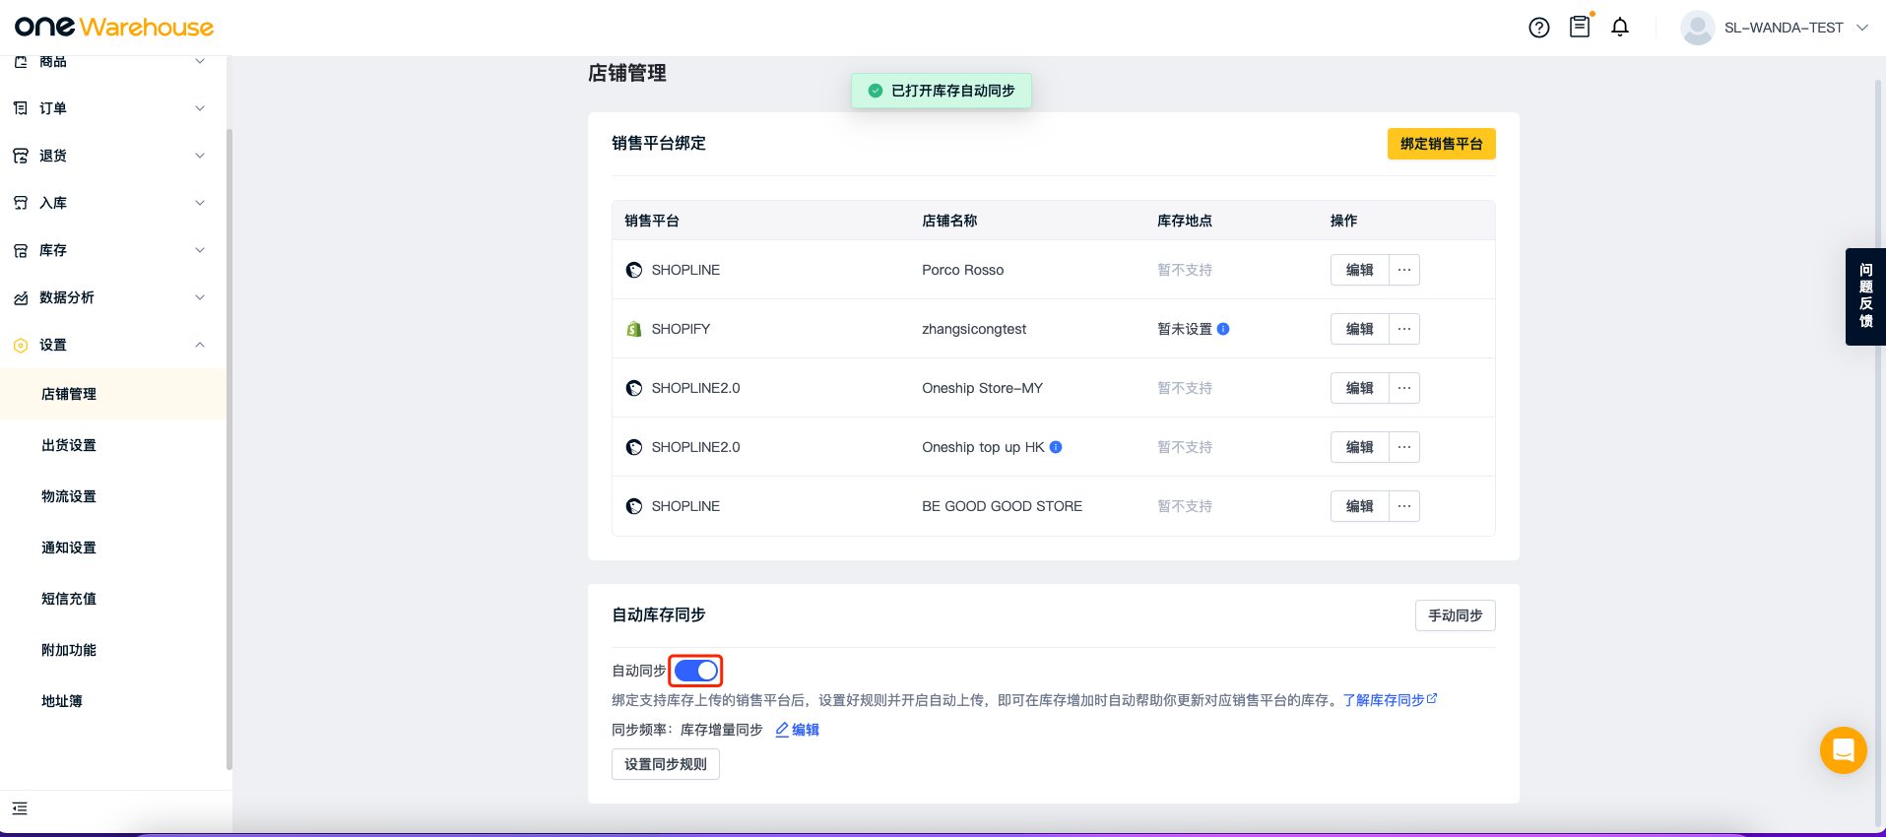Click the 销售平台 column header

pos(652,221)
